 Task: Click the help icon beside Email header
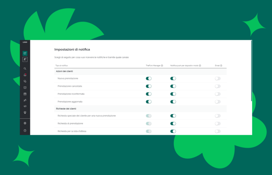point(221,65)
